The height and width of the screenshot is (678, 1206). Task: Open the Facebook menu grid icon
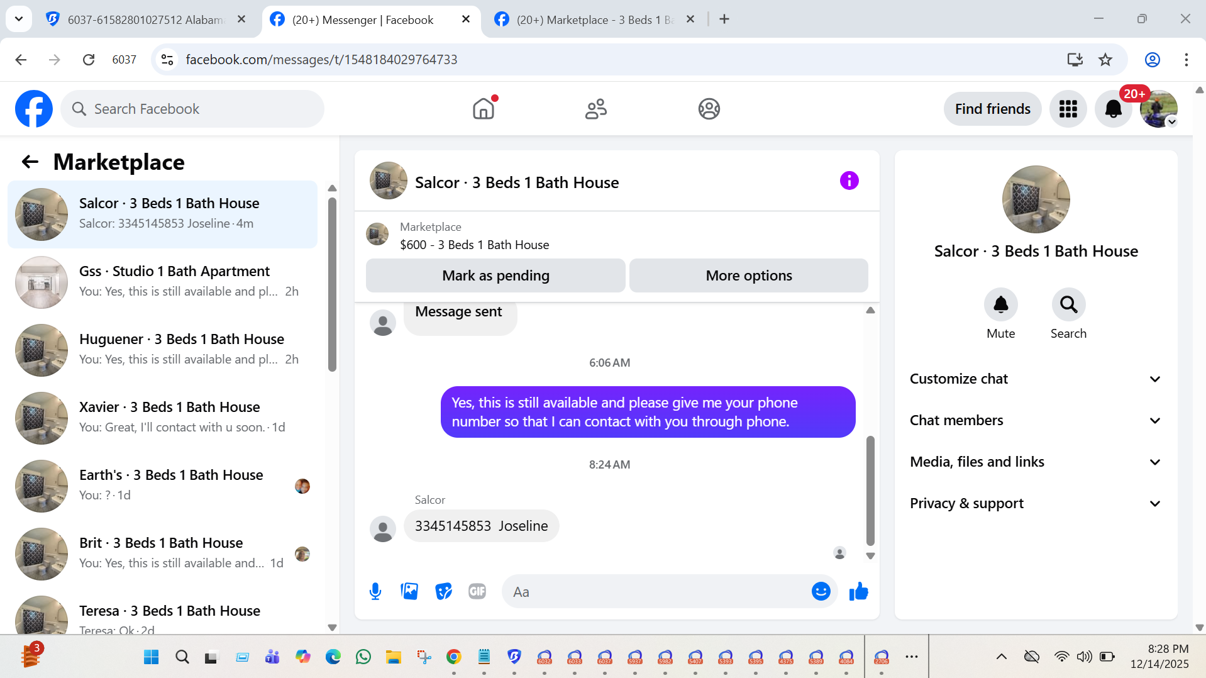point(1068,109)
